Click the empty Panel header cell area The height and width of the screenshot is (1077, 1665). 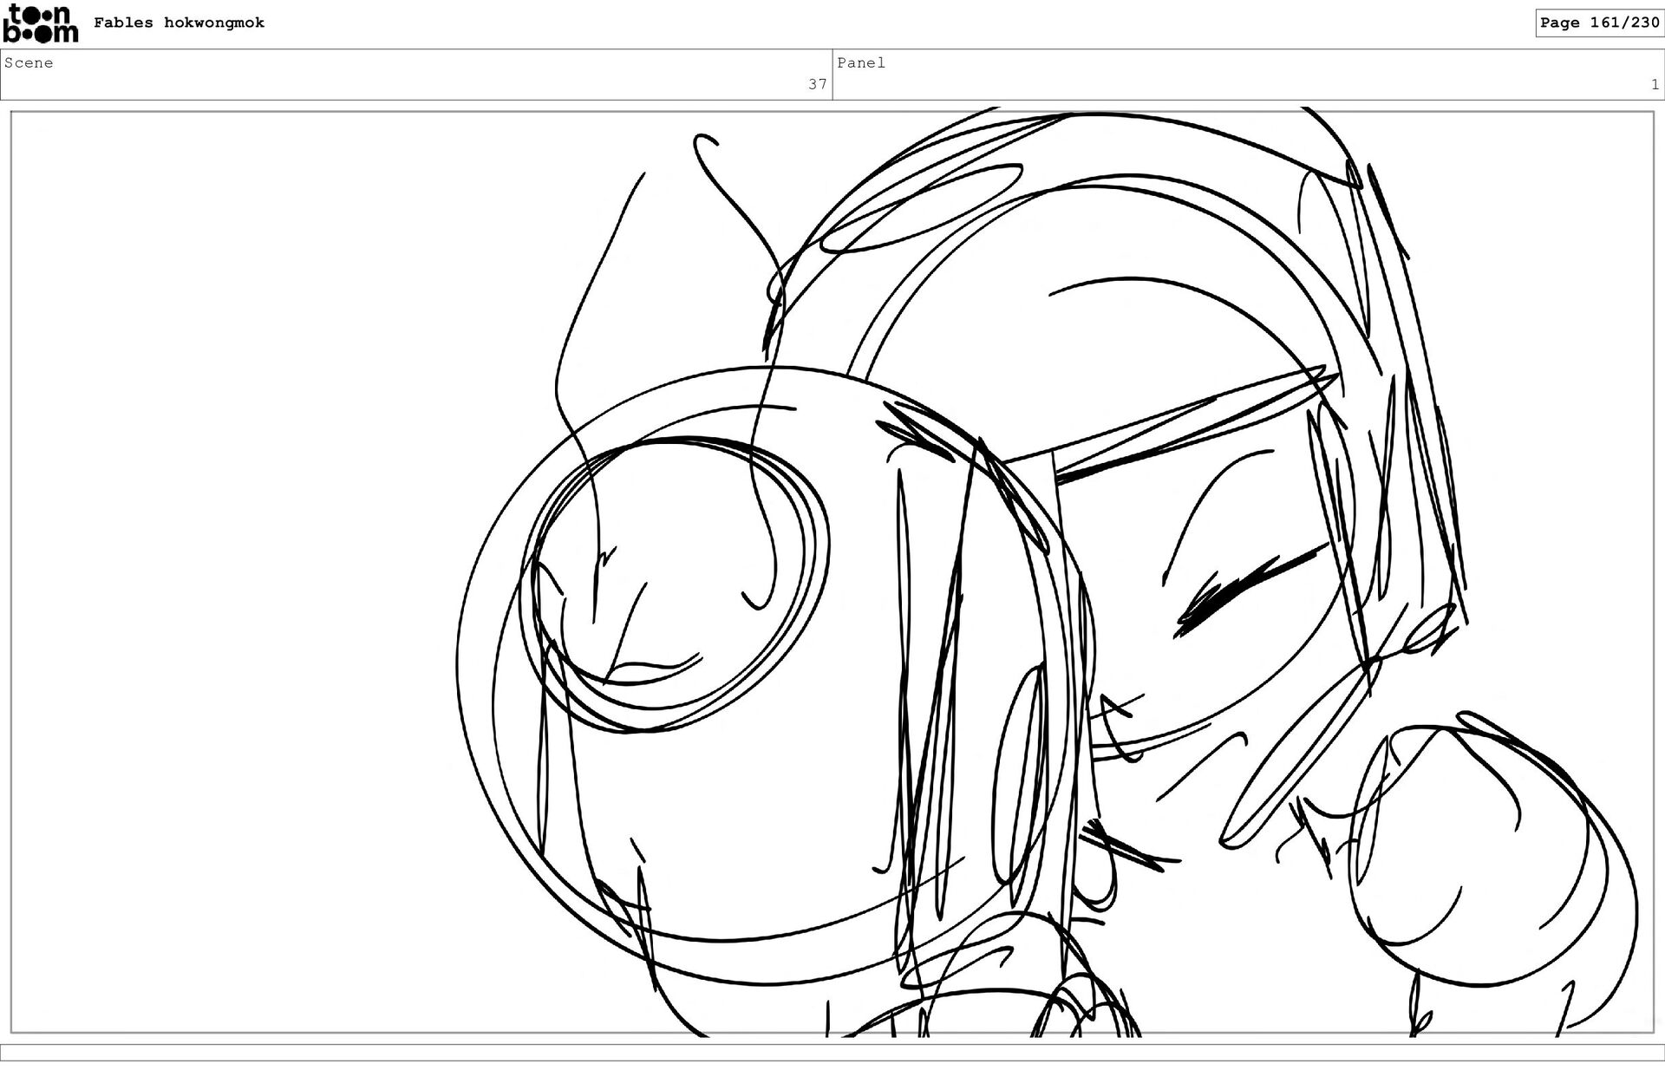point(1249,75)
